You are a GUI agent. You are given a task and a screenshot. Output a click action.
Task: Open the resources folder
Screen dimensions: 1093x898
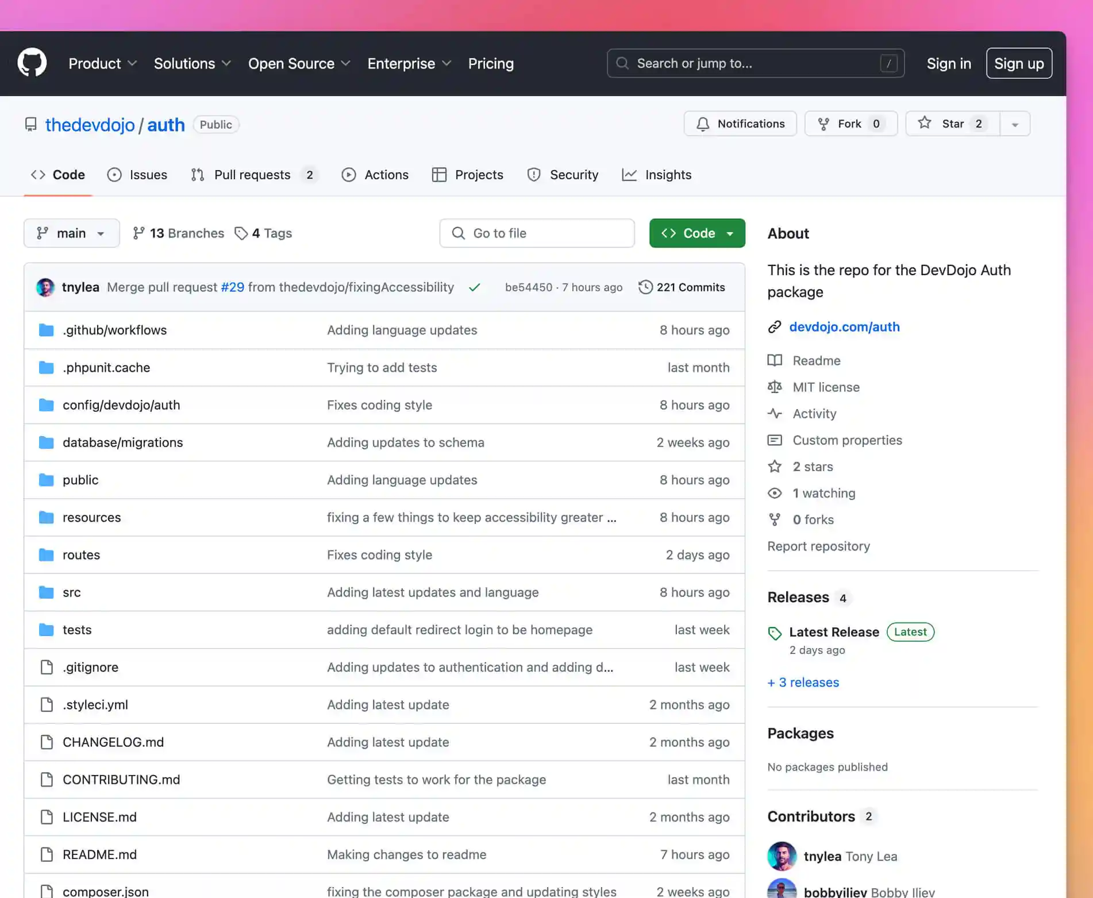[x=91, y=518]
